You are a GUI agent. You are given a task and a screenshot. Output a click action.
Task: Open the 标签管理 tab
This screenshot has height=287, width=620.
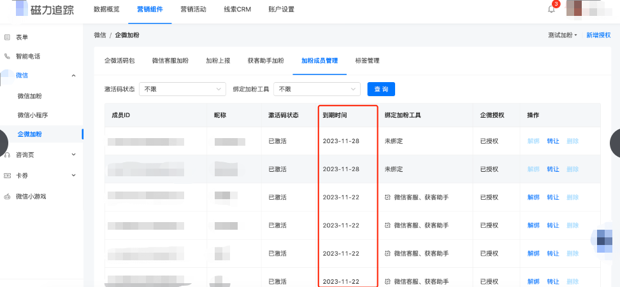pos(367,61)
